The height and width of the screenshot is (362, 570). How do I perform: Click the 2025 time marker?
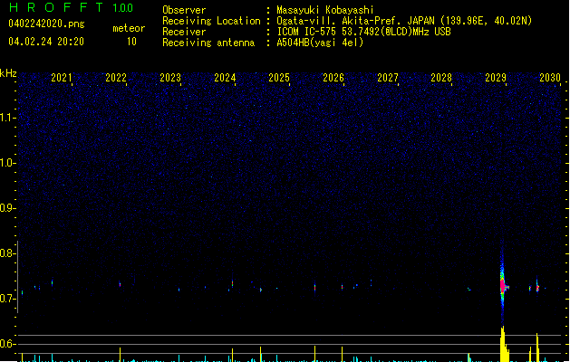(x=279, y=78)
